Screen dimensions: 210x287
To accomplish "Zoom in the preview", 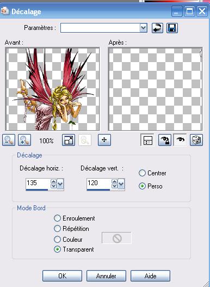I will click(x=24, y=140).
